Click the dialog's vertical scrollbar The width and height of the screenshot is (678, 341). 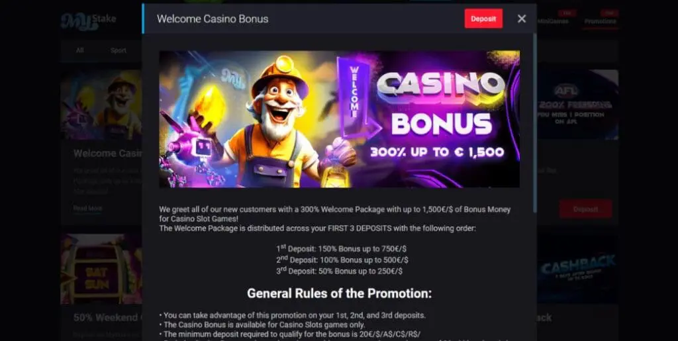coord(534,122)
